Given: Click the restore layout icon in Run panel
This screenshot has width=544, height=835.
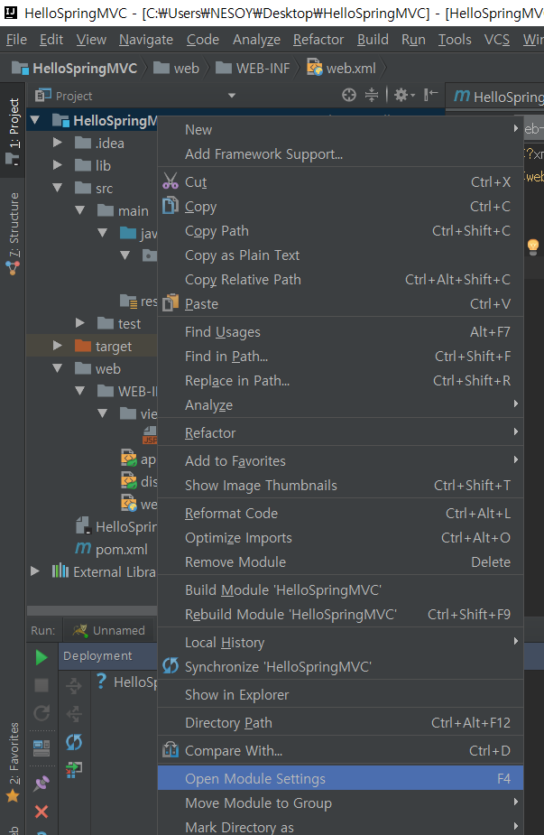Looking at the screenshot, I should pyautogui.click(x=41, y=748).
